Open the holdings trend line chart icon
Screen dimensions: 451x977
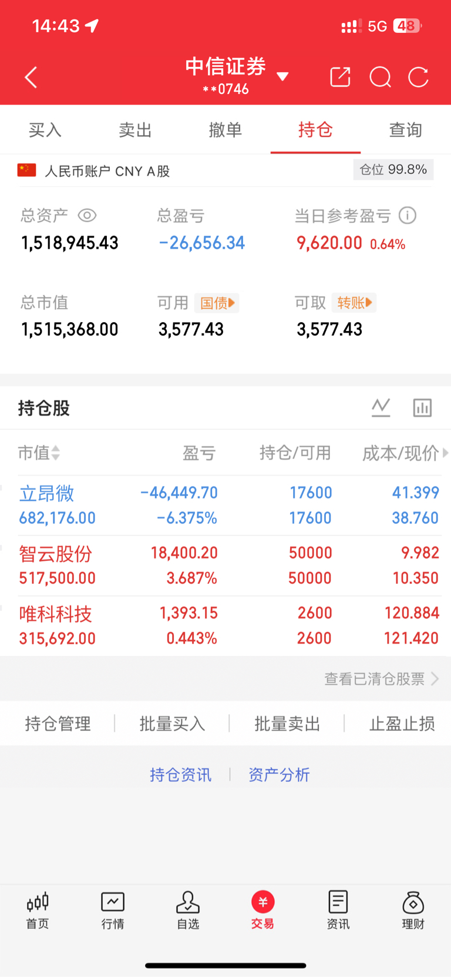point(381,407)
